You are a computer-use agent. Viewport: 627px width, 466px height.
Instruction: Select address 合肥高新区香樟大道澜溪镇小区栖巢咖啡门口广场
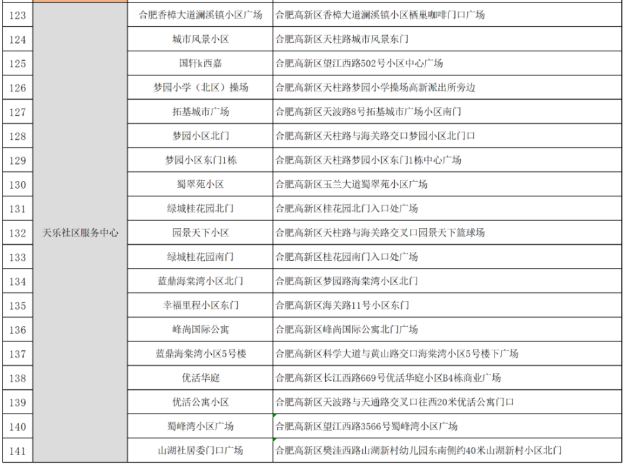pos(447,15)
